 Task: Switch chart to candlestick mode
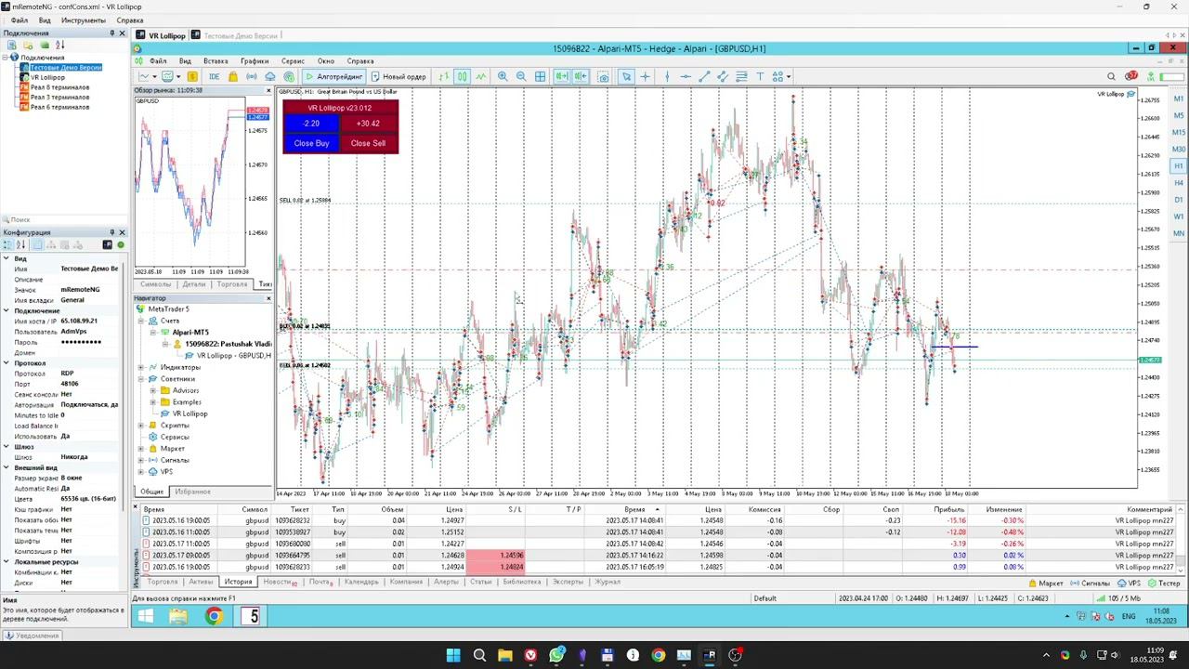point(463,76)
